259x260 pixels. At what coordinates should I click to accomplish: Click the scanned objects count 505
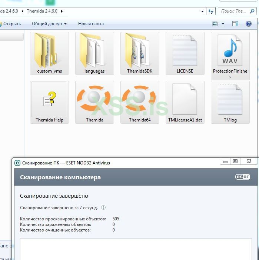(116, 219)
